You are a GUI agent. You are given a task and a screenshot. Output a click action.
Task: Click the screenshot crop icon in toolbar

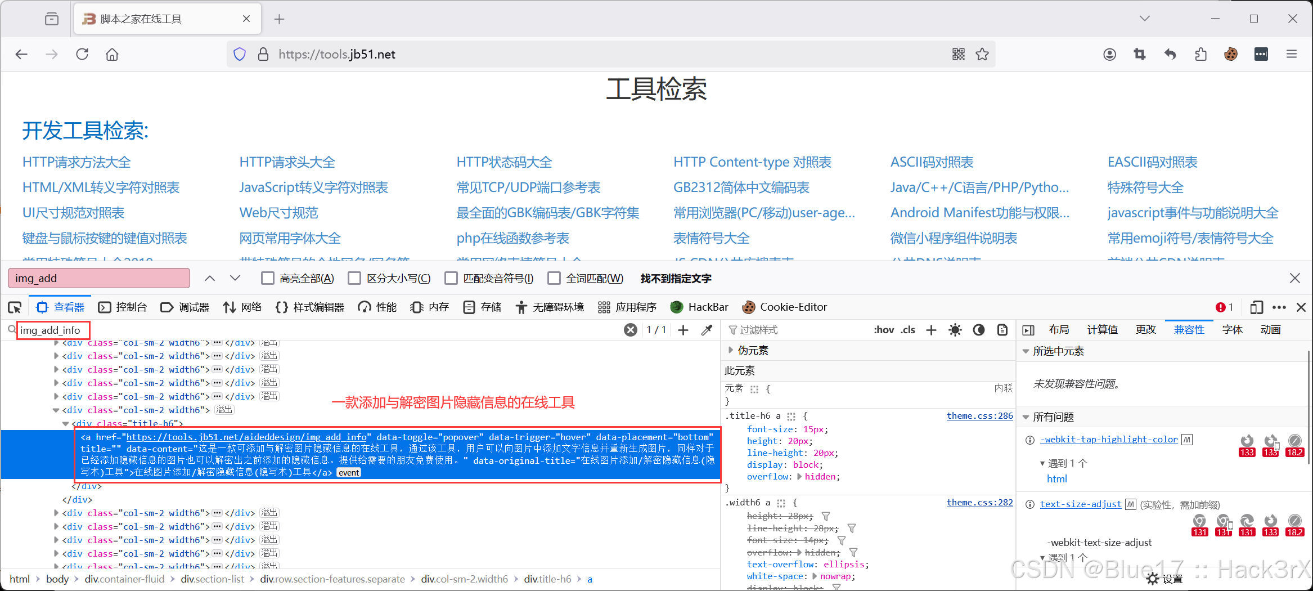pos(1140,54)
